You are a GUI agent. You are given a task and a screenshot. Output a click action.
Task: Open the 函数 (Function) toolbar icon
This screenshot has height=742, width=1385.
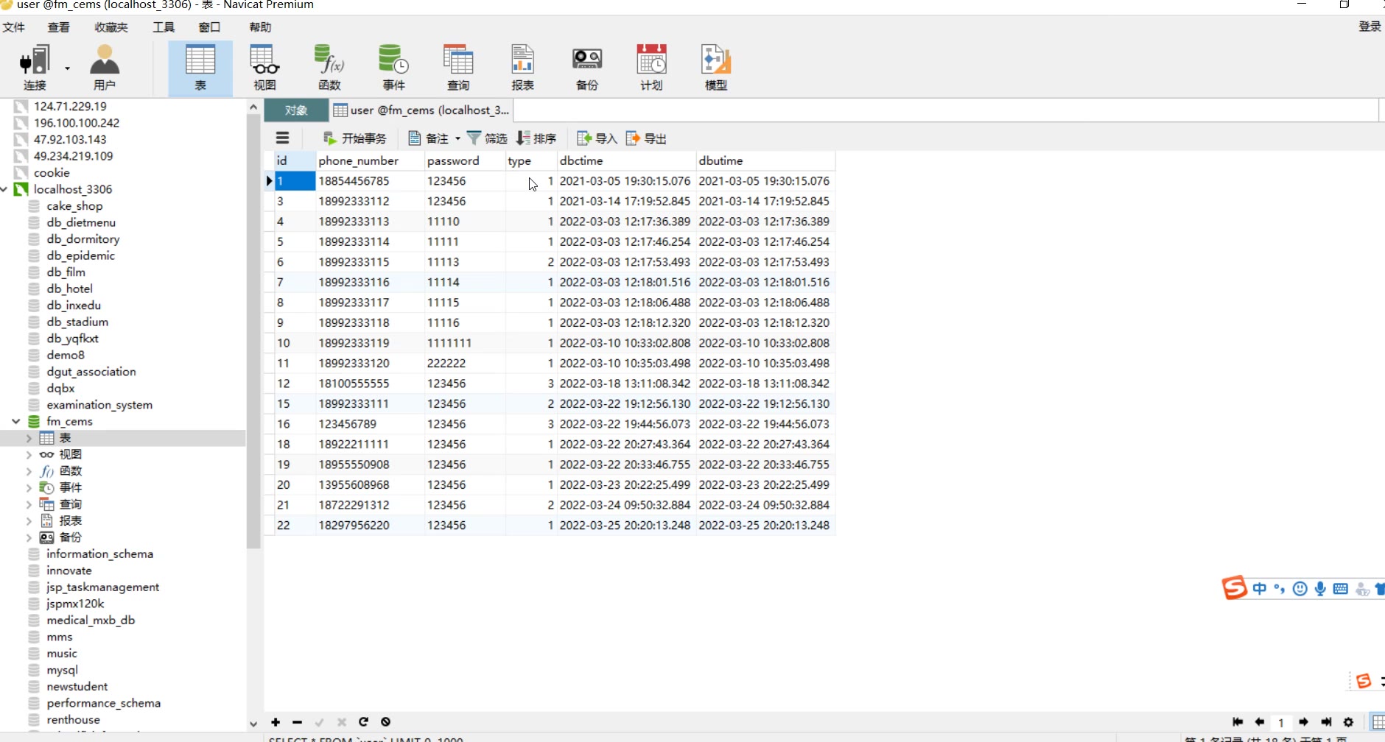(329, 68)
